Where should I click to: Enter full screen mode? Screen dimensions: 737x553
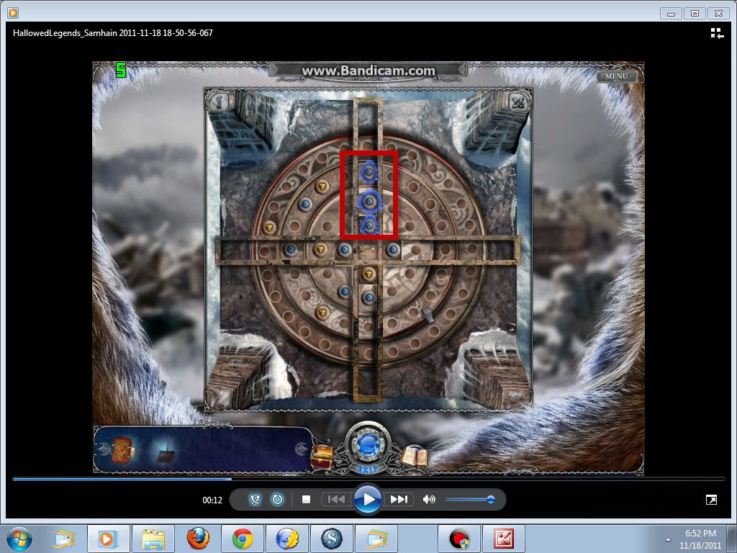[x=710, y=500]
